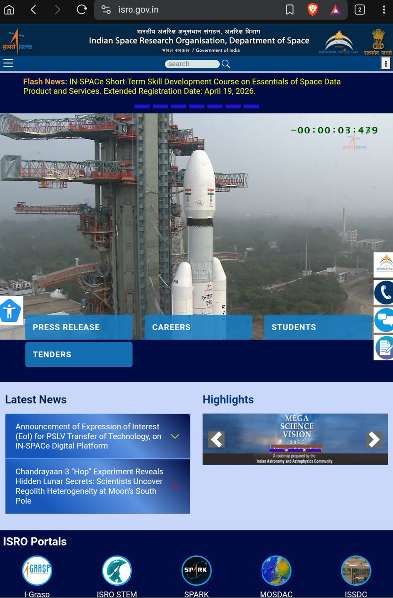The image size is (393, 598).
Task: Open the hamburger navigation menu
Action: click(8, 63)
